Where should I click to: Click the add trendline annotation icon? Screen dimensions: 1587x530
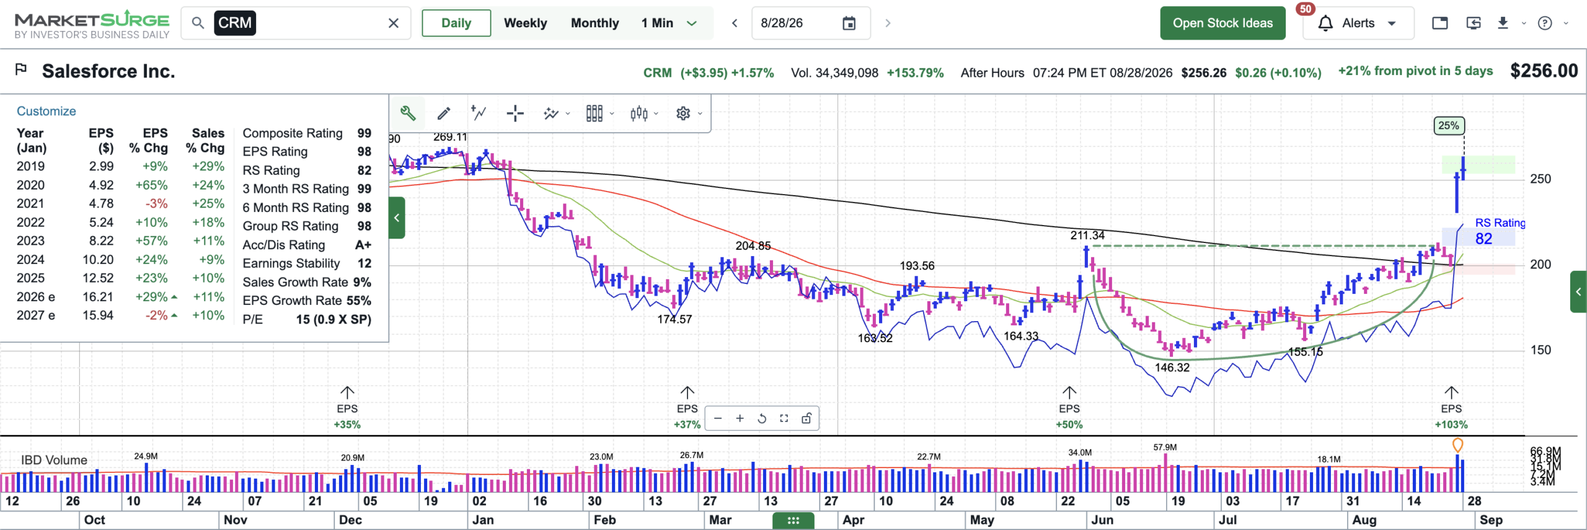tap(479, 113)
